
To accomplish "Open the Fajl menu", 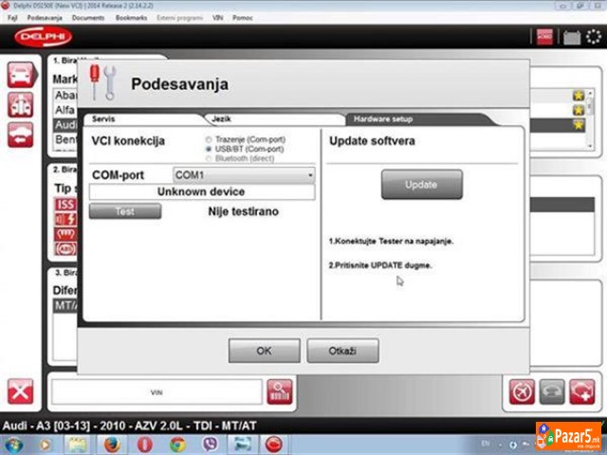I will point(12,18).
